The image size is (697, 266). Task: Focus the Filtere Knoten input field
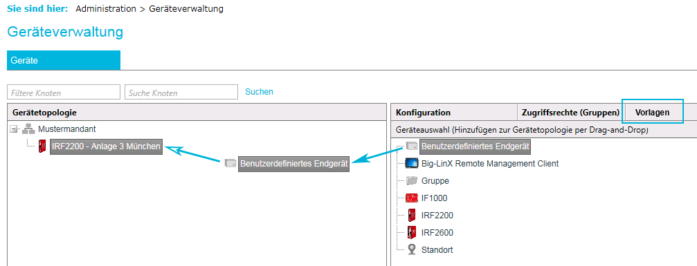pyautogui.click(x=64, y=92)
